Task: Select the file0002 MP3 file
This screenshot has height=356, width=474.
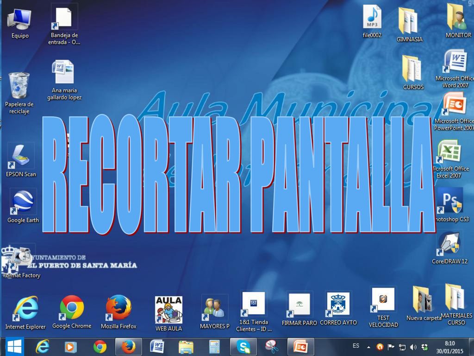Action: pyautogui.click(x=372, y=22)
